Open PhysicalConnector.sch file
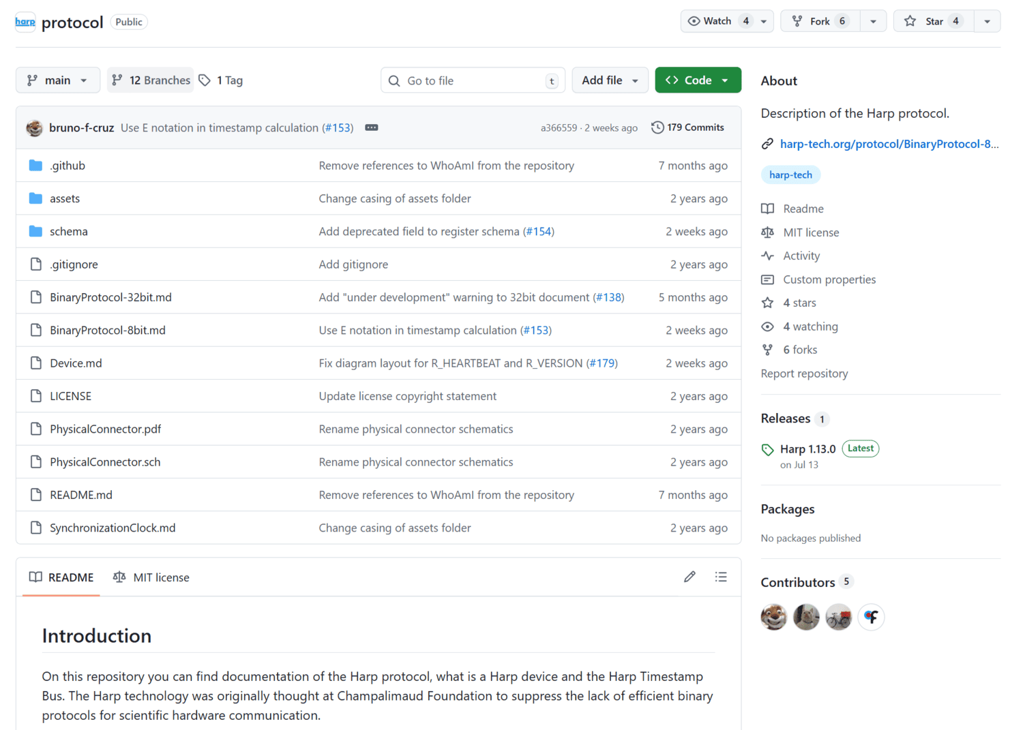The width and height of the screenshot is (1023, 730). [x=105, y=462]
